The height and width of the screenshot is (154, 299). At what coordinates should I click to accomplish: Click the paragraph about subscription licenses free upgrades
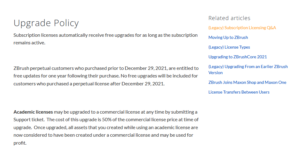point(106,39)
